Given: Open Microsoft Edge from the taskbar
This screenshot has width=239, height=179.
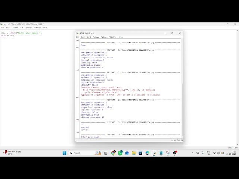Looking at the screenshot, I should [x=147, y=153].
